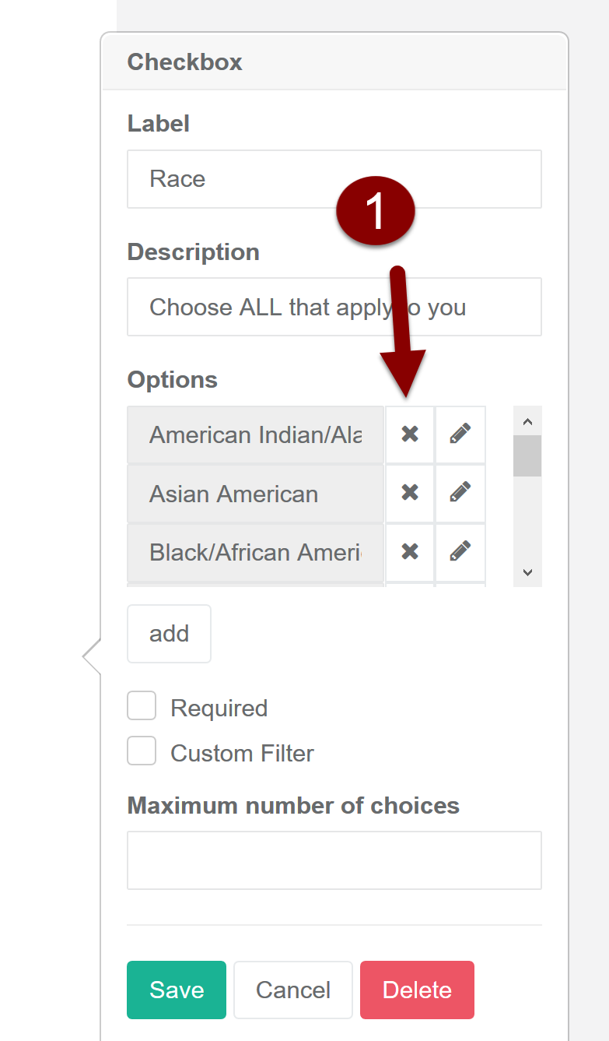Edit the Asian American option
Viewport: 609px width, 1041px height.
(460, 493)
